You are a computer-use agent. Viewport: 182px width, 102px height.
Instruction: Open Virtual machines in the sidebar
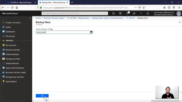coord(11,54)
